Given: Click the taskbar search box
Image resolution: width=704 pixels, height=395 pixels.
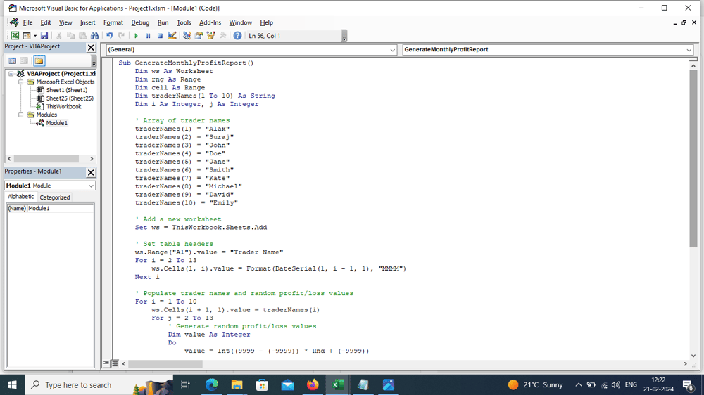Looking at the screenshot, I should pos(99,384).
